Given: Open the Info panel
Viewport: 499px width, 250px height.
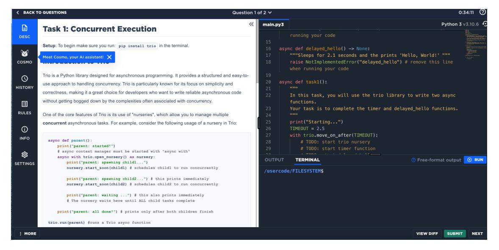Looking at the screenshot, I should pyautogui.click(x=25, y=133).
